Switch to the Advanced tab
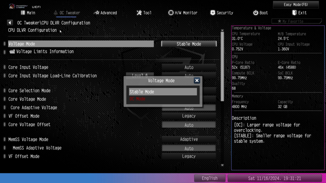 105,13
